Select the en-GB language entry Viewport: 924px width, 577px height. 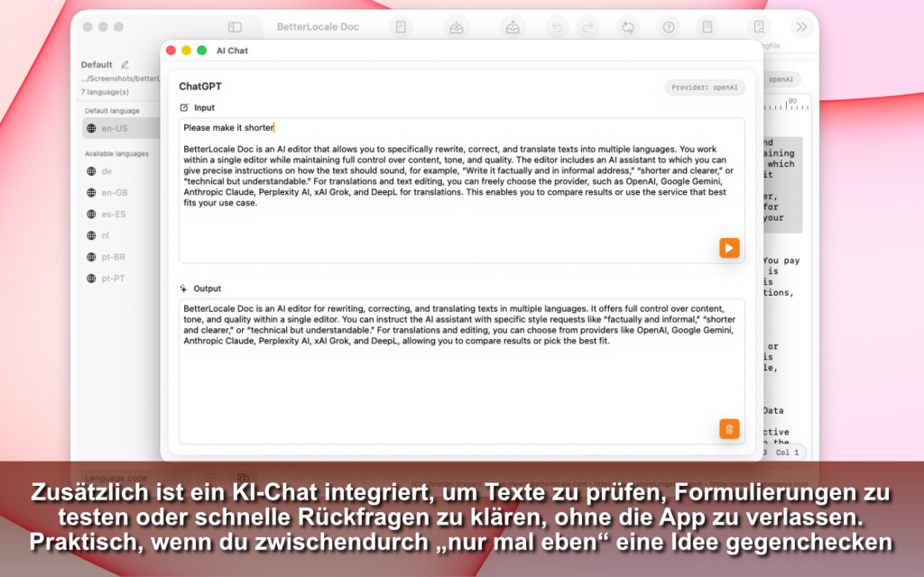115,193
